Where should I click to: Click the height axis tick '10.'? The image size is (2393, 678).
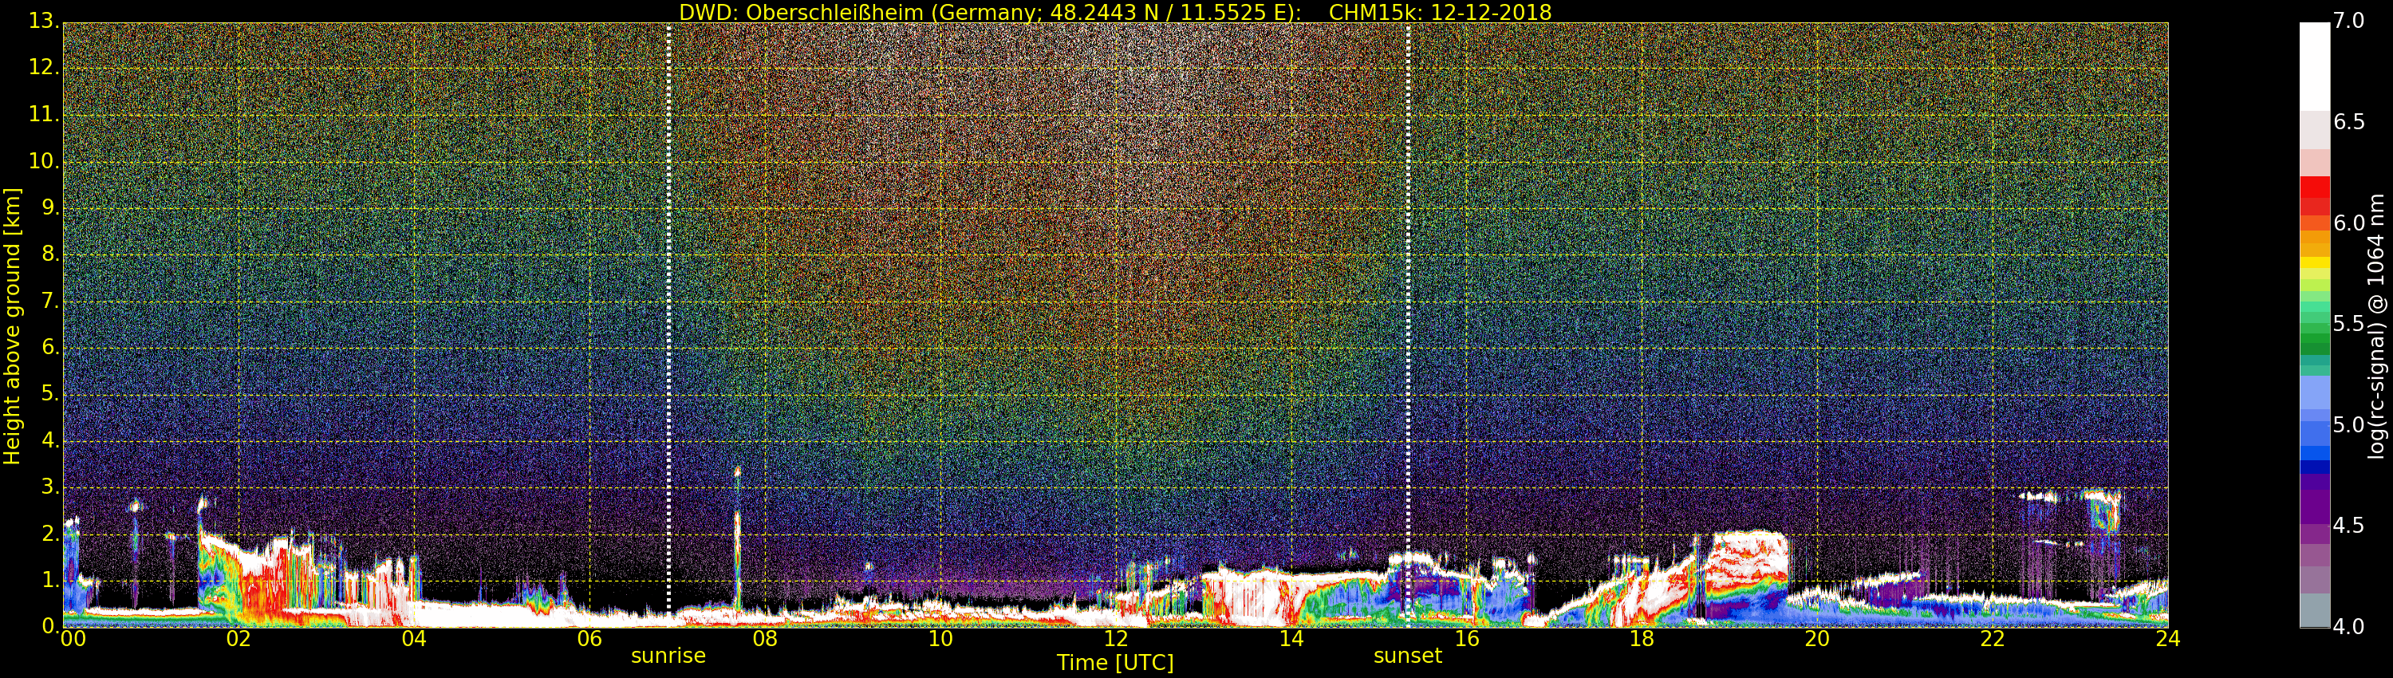[44, 160]
